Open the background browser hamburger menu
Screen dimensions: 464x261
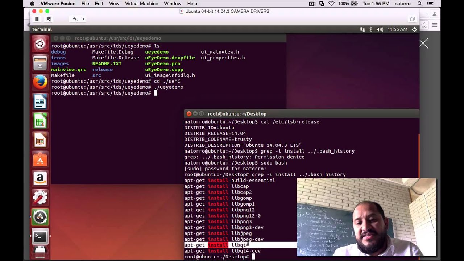pos(435,25)
